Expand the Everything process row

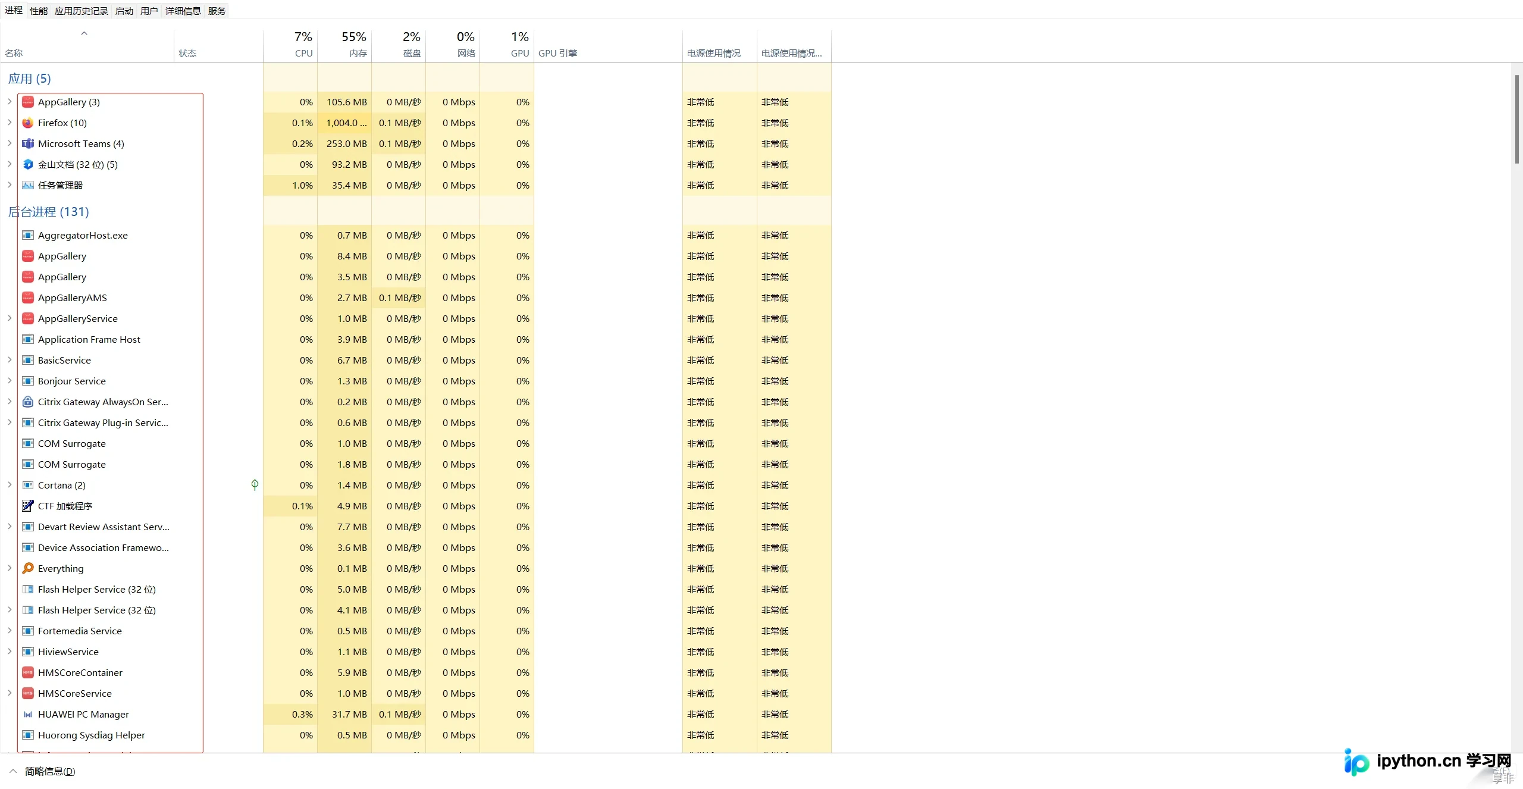pos(10,568)
